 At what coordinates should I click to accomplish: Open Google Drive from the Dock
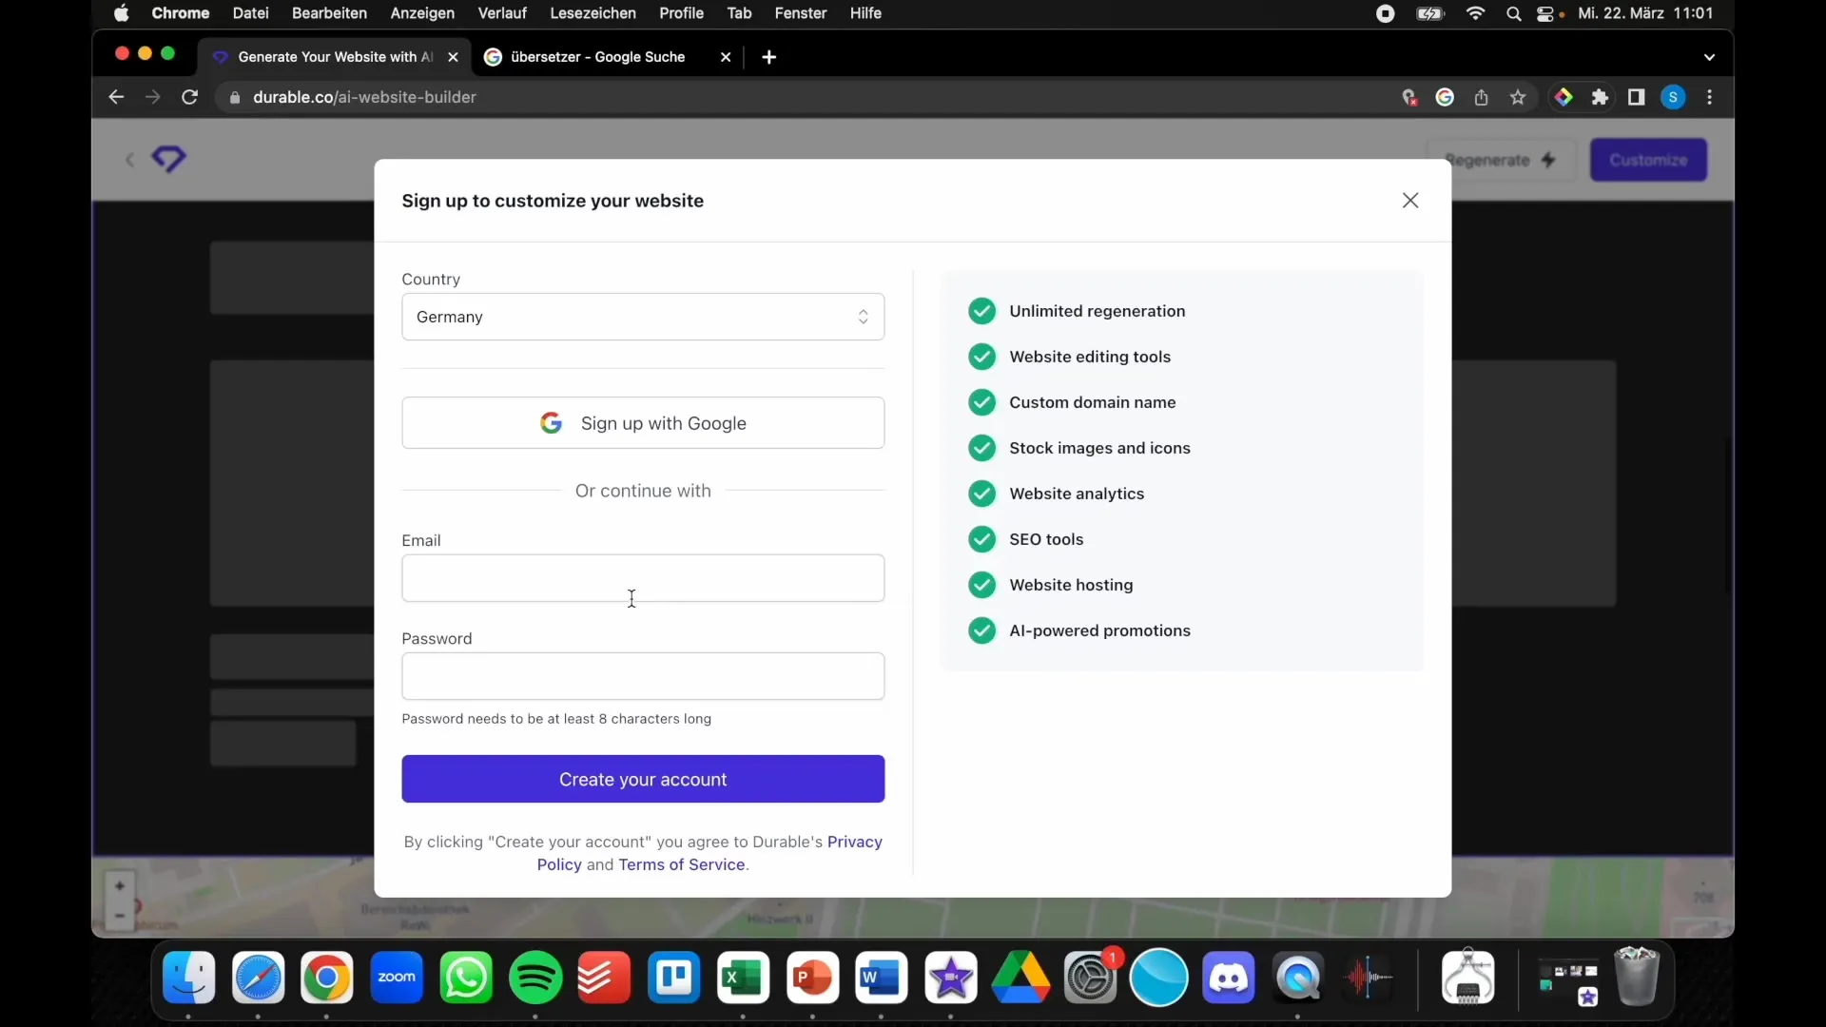[1020, 978]
